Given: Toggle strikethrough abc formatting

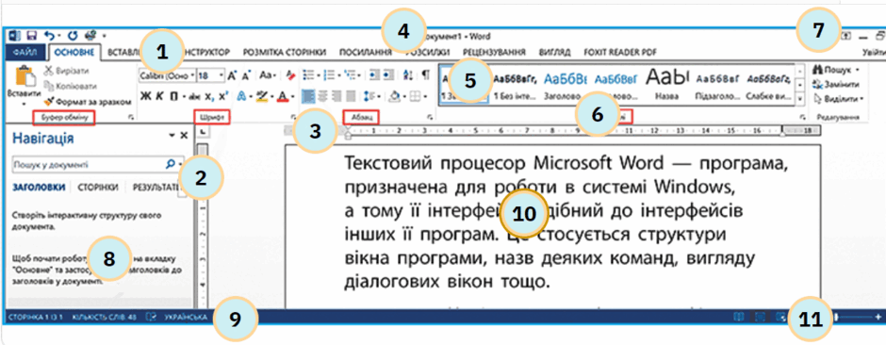Looking at the screenshot, I should [x=194, y=96].
